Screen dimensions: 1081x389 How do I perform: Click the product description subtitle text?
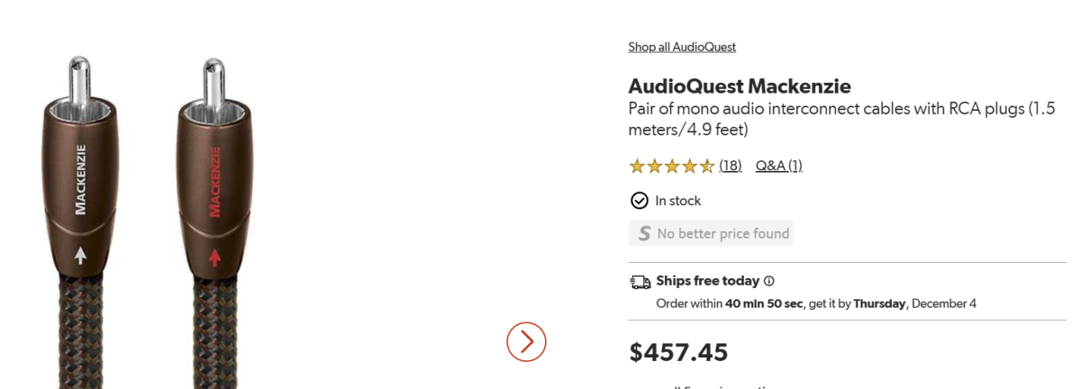point(840,119)
